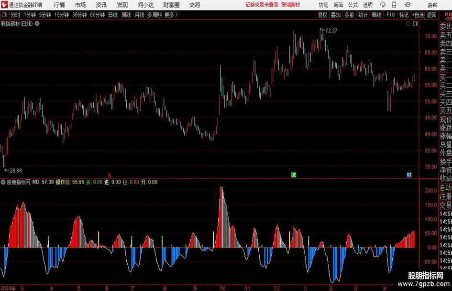Click the 多股 multi-stock button
Screen dimensions: 452x291
[x=349, y=15]
